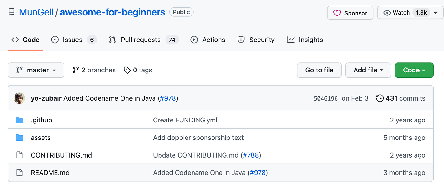Open Actions via the play-circle icon
444x186 pixels.
pos(194,40)
